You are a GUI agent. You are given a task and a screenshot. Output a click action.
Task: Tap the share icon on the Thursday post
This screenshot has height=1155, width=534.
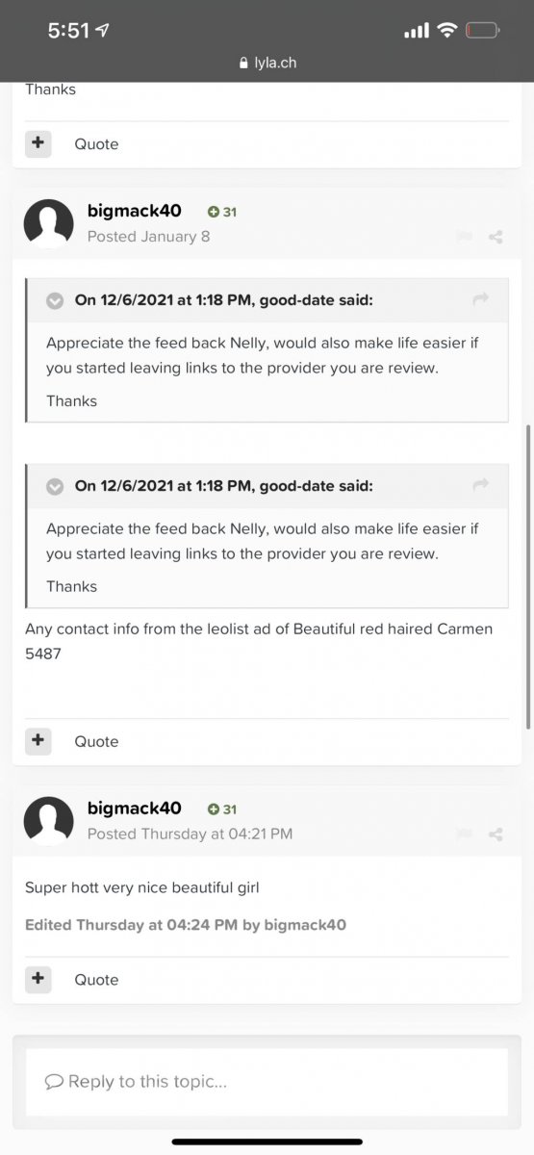[x=496, y=834]
